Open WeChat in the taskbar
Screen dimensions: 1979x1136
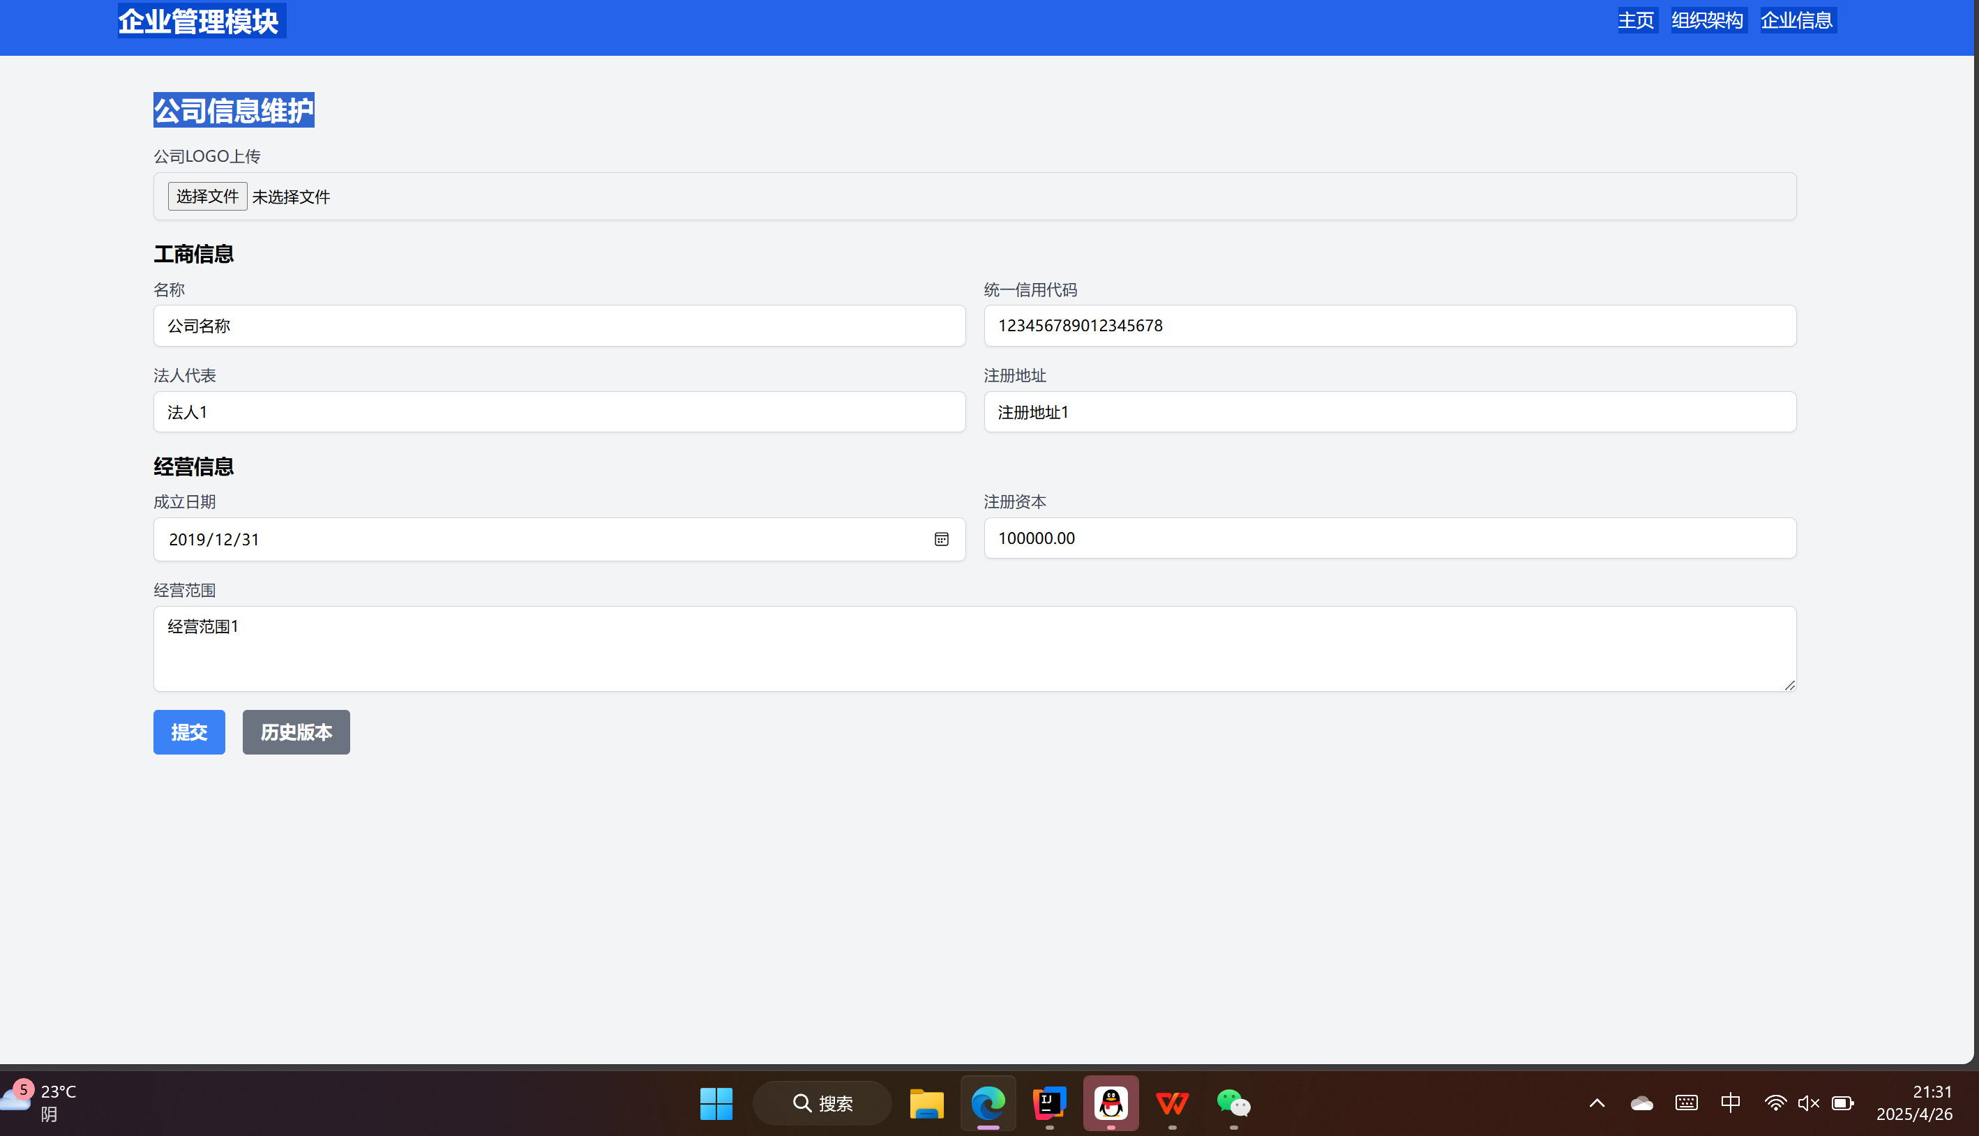[1233, 1103]
